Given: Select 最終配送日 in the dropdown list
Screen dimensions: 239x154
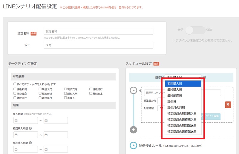Looking at the screenshot, I should pyautogui.click(x=183, y=96).
